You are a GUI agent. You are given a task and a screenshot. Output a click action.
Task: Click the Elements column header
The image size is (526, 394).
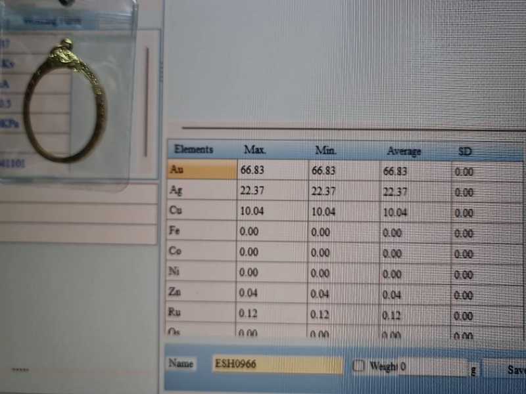(x=195, y=149)
